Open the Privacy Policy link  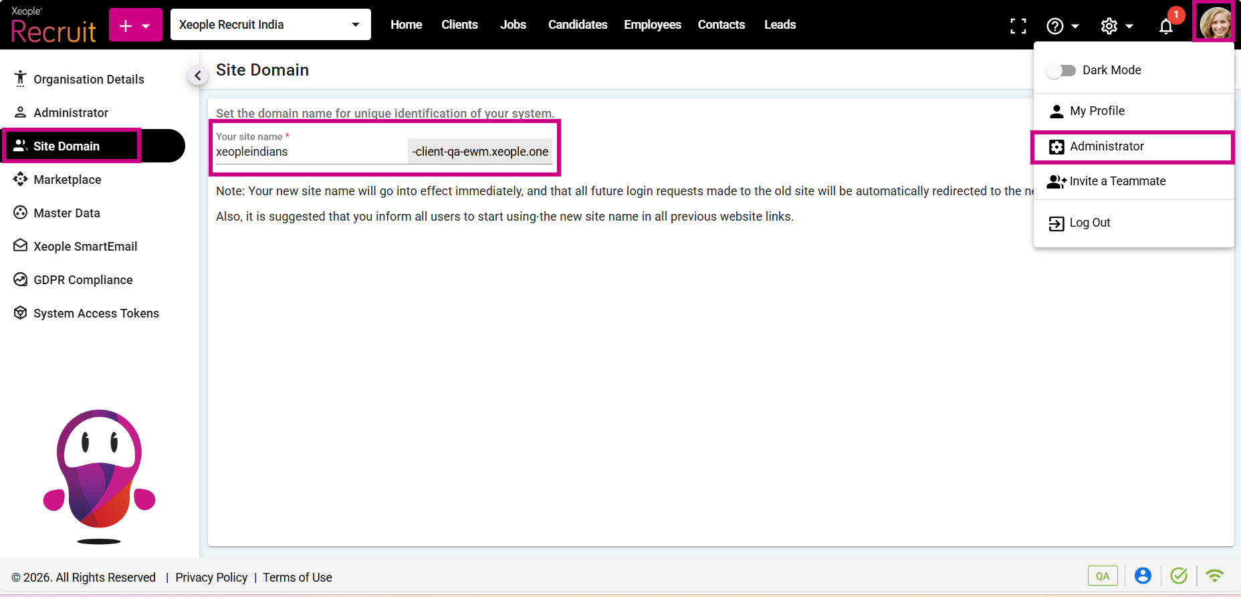coord(211,578)
